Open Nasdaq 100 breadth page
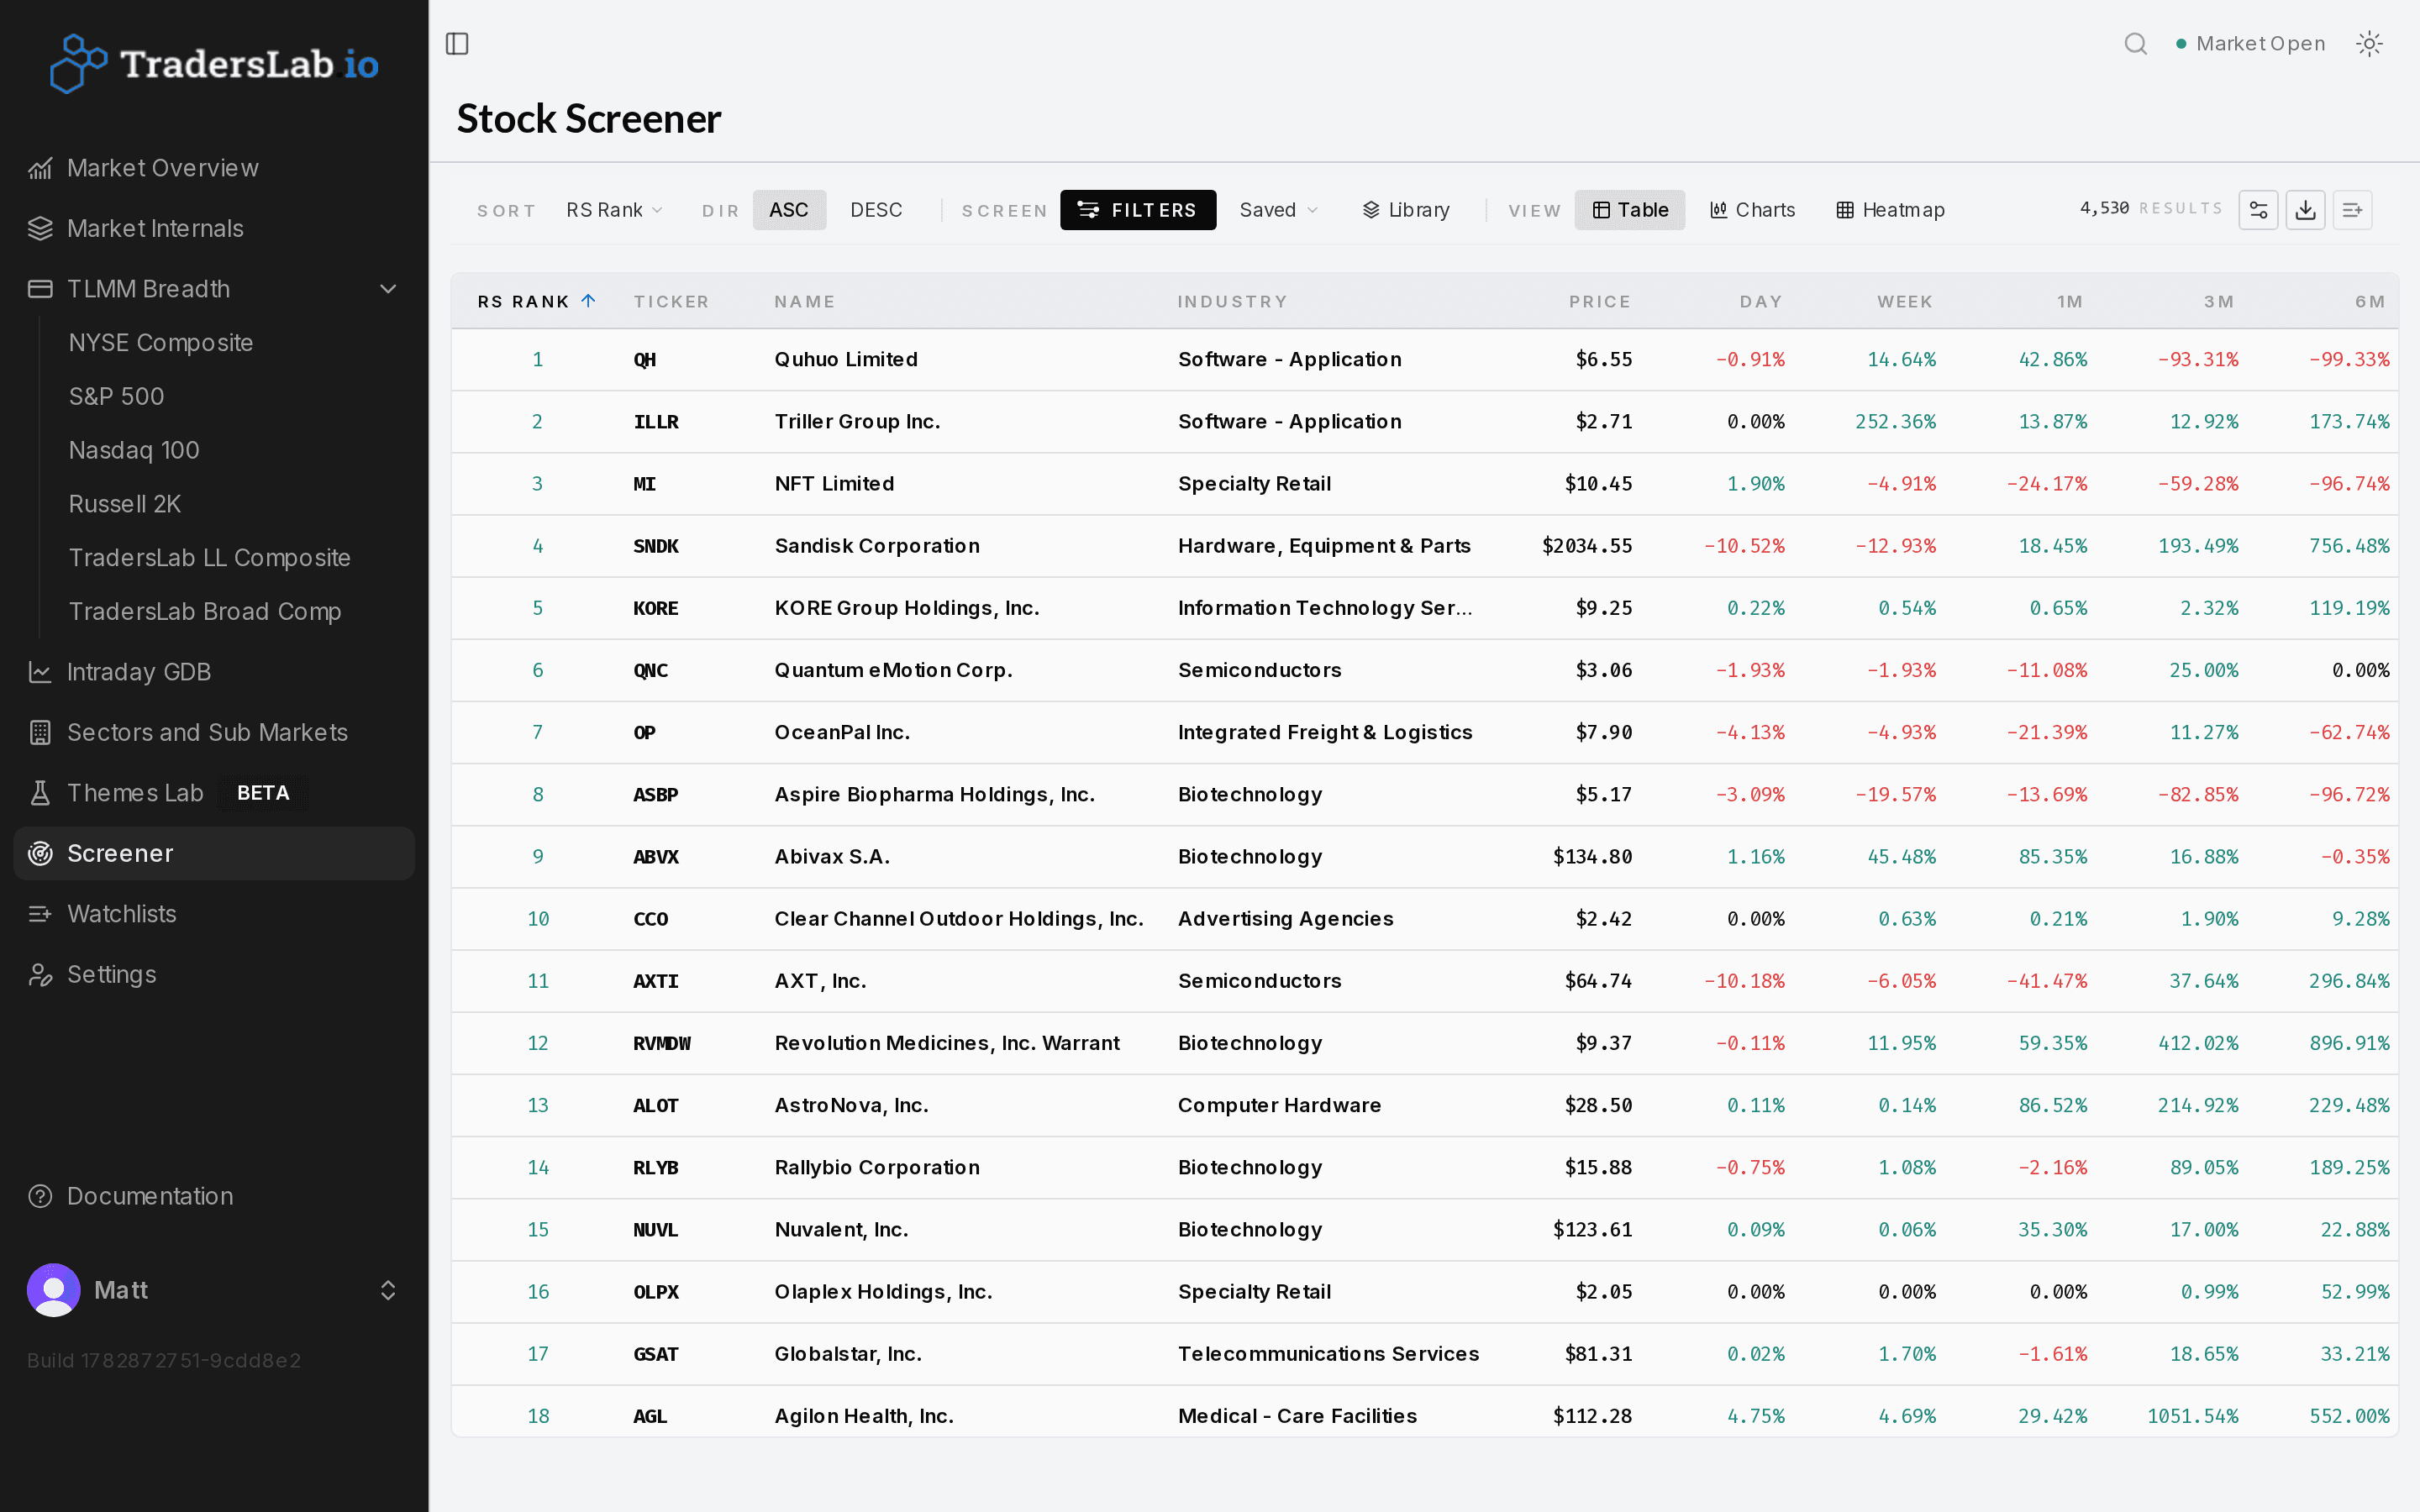The width and height of the screenshot is (2420, 1512). [x=134, y=451]
